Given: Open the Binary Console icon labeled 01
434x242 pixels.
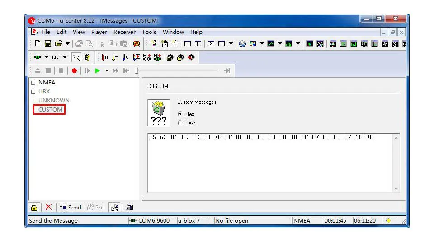Looking at the screenshot, I should coord(165,43).
